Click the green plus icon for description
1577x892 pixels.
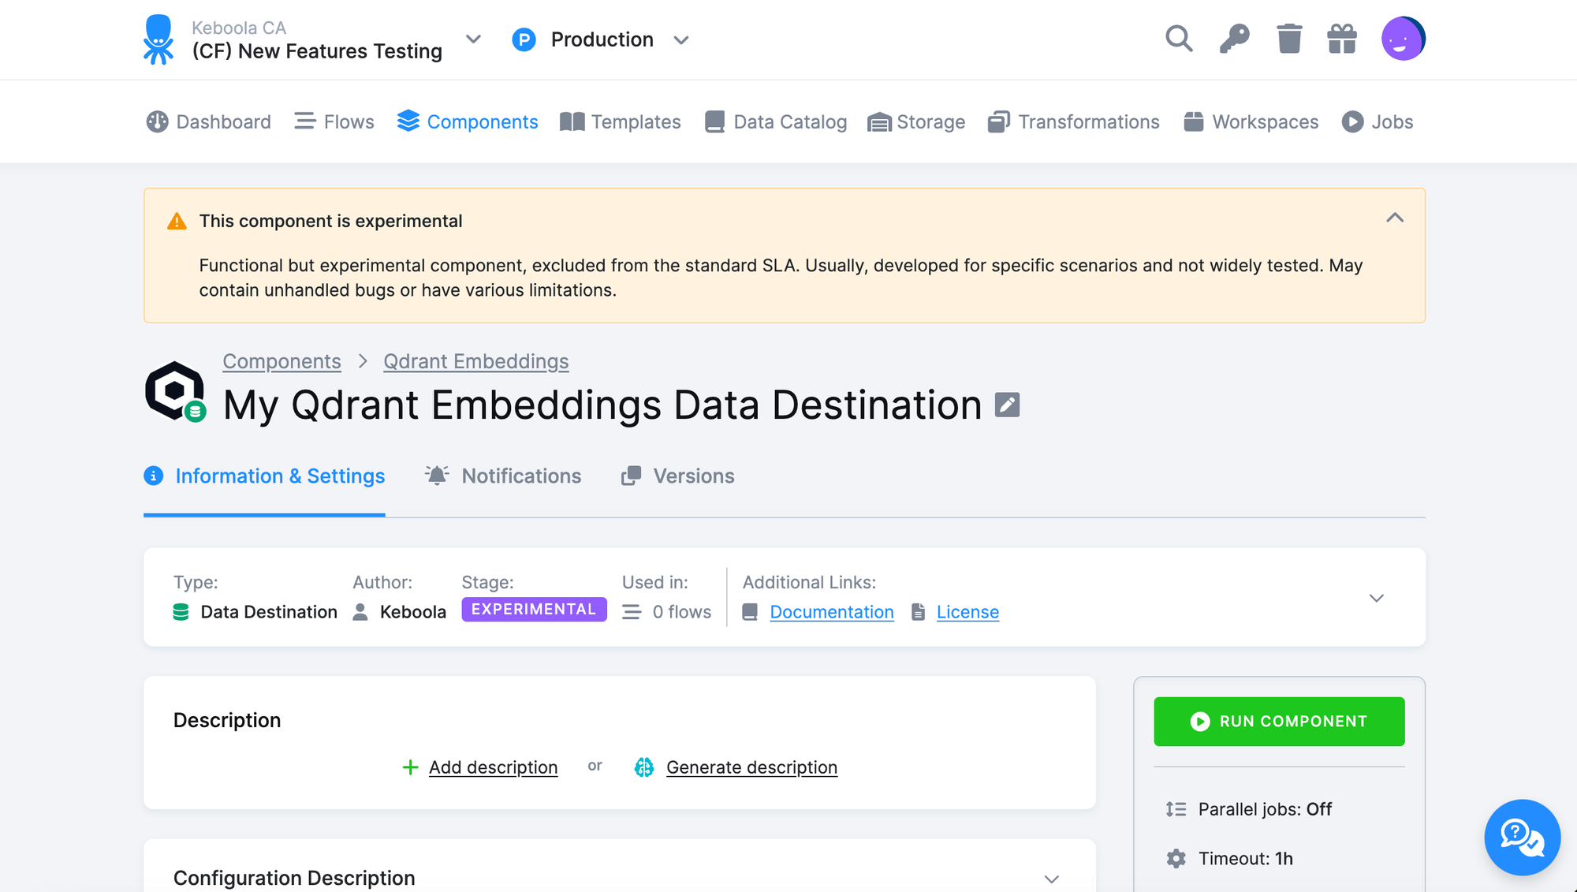(410, 767)
